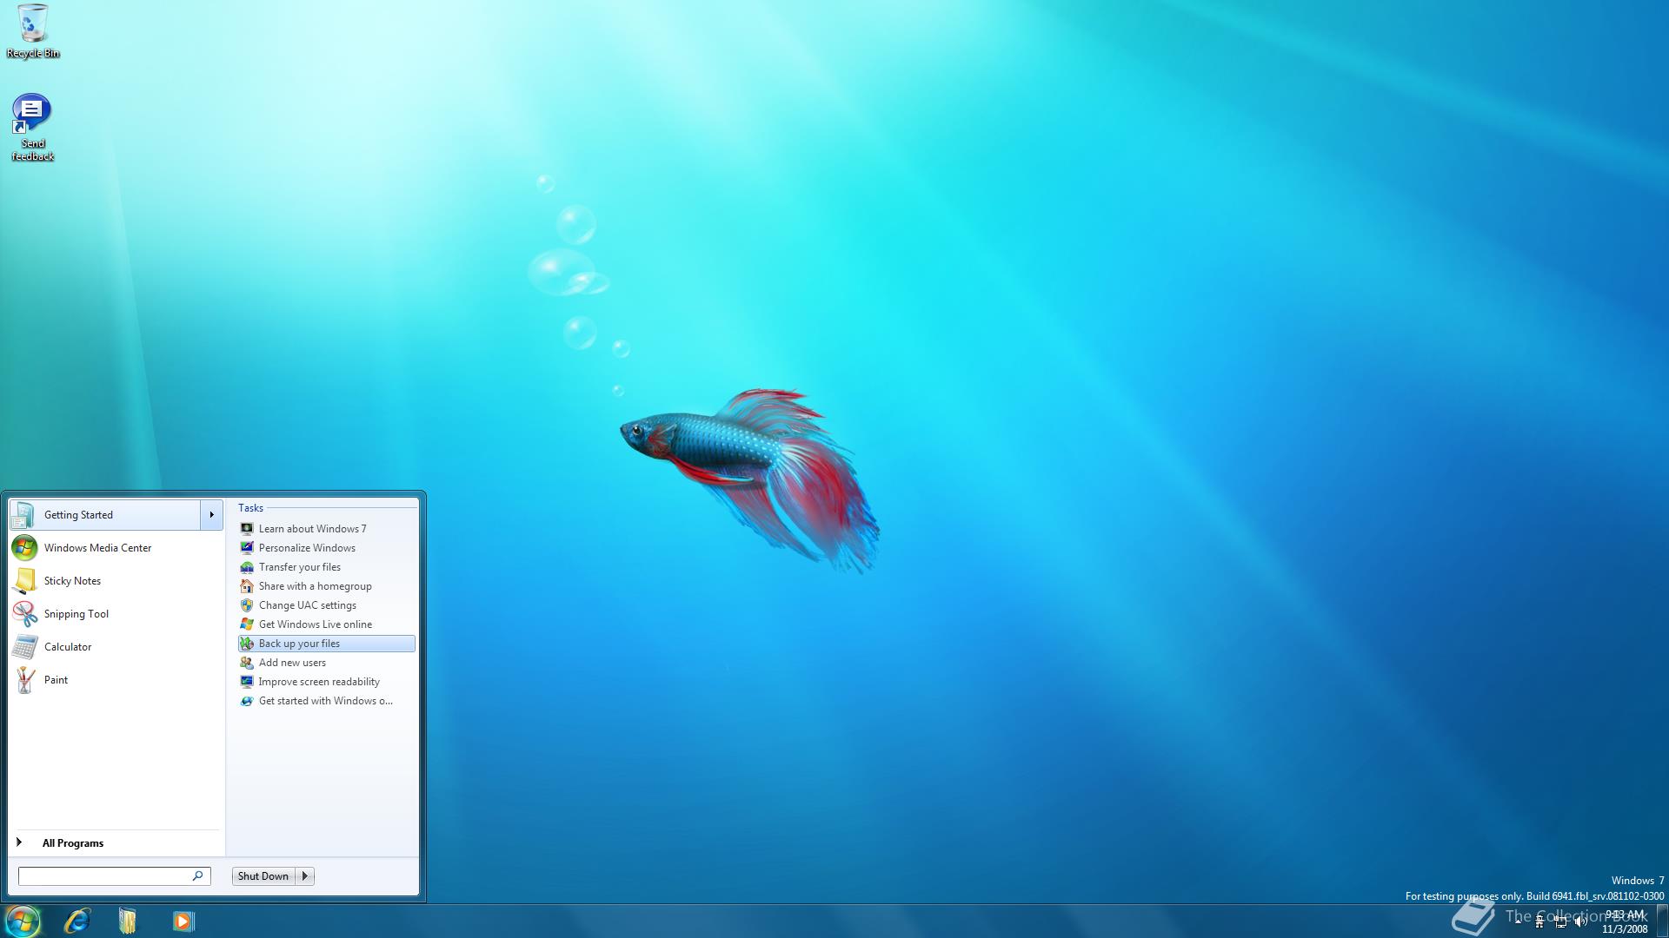The height and width of the screenshot is (938, 1669).
Task: Launch Sticky Notes from the Start menu
Action: pyautogui.click(x=116, y=581)
